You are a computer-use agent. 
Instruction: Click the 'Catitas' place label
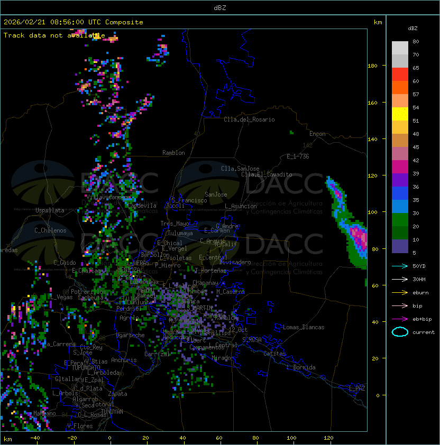click(274, 354)
